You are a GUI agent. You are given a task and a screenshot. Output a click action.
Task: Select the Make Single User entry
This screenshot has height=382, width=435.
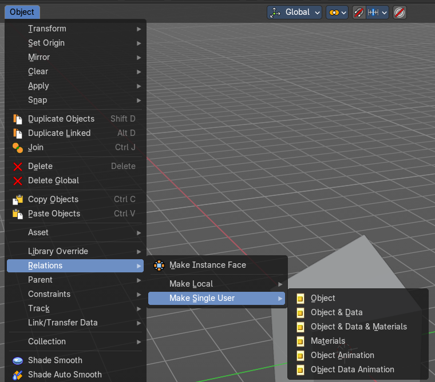point(217,299)
